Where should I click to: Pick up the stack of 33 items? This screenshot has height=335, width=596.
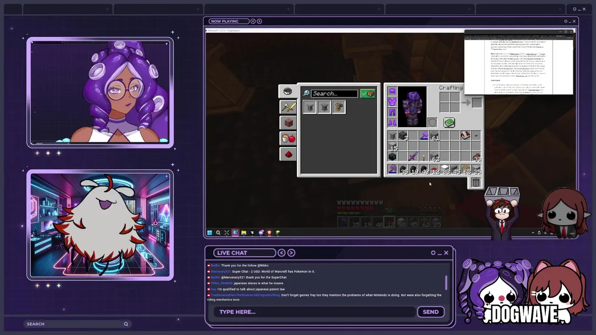pos(476,157)
